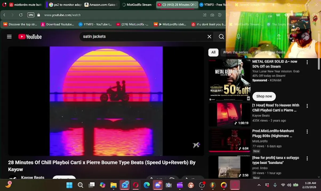Take a snapshot with camera icon
321x191 pixels.
point(212,15)
